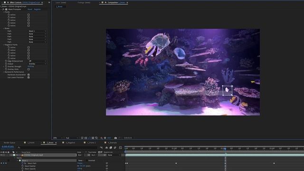304x171 pixels.
Task: Open the Layer (none) viewer tab
Action: click(x=61, y=2)
